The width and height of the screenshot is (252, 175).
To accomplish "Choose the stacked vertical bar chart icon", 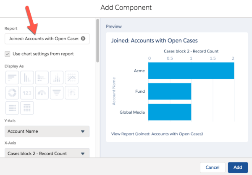I will [x=57, y=78].
